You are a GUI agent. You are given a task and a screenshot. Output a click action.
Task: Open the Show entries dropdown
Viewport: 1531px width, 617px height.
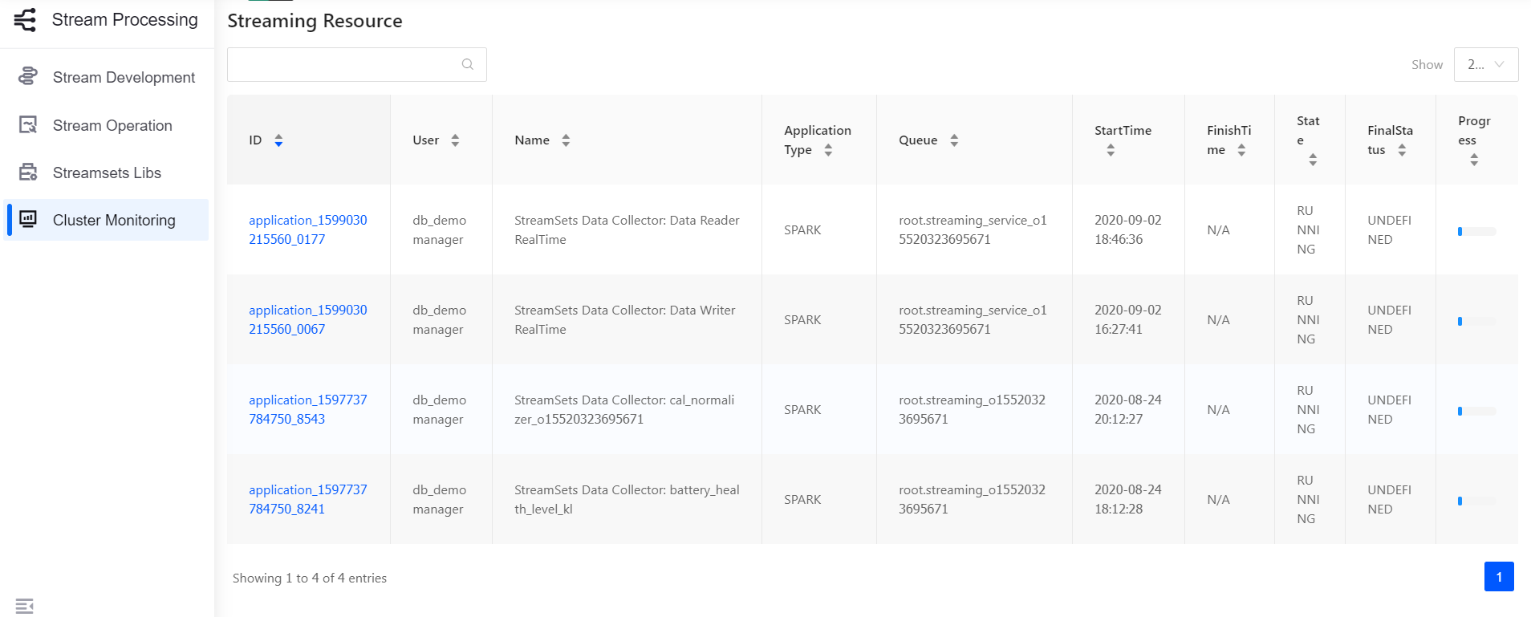click(x=1485, y=64)
